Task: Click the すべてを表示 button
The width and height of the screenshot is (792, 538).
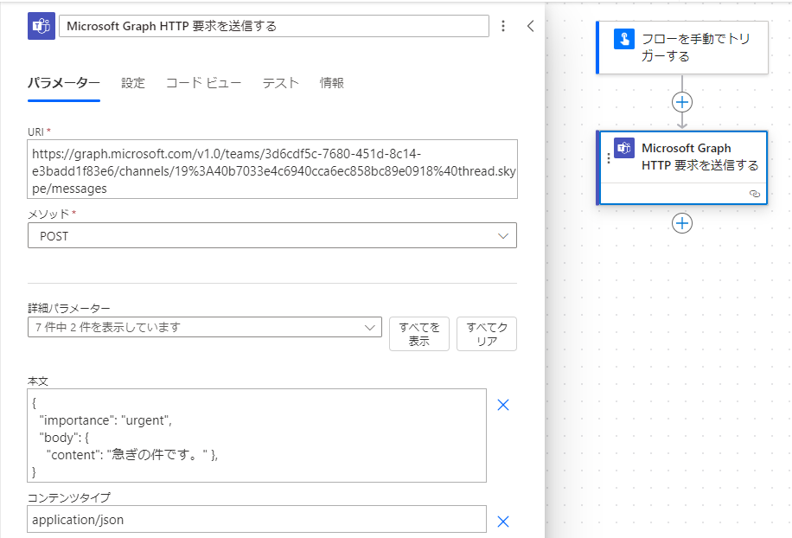Action: pos(419,334)
